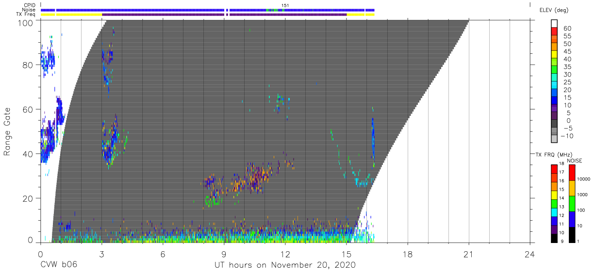Screen dimensions: 596x275
Task: Select the light gray bottom swatch of ELEV colorbar
Action: (554, 139)
